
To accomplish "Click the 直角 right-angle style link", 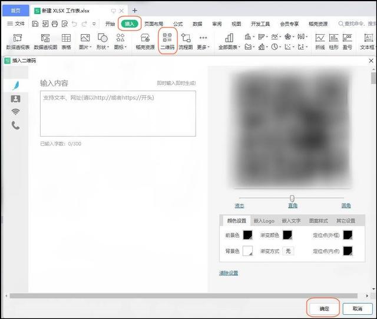I will click(x=293, y=205).
